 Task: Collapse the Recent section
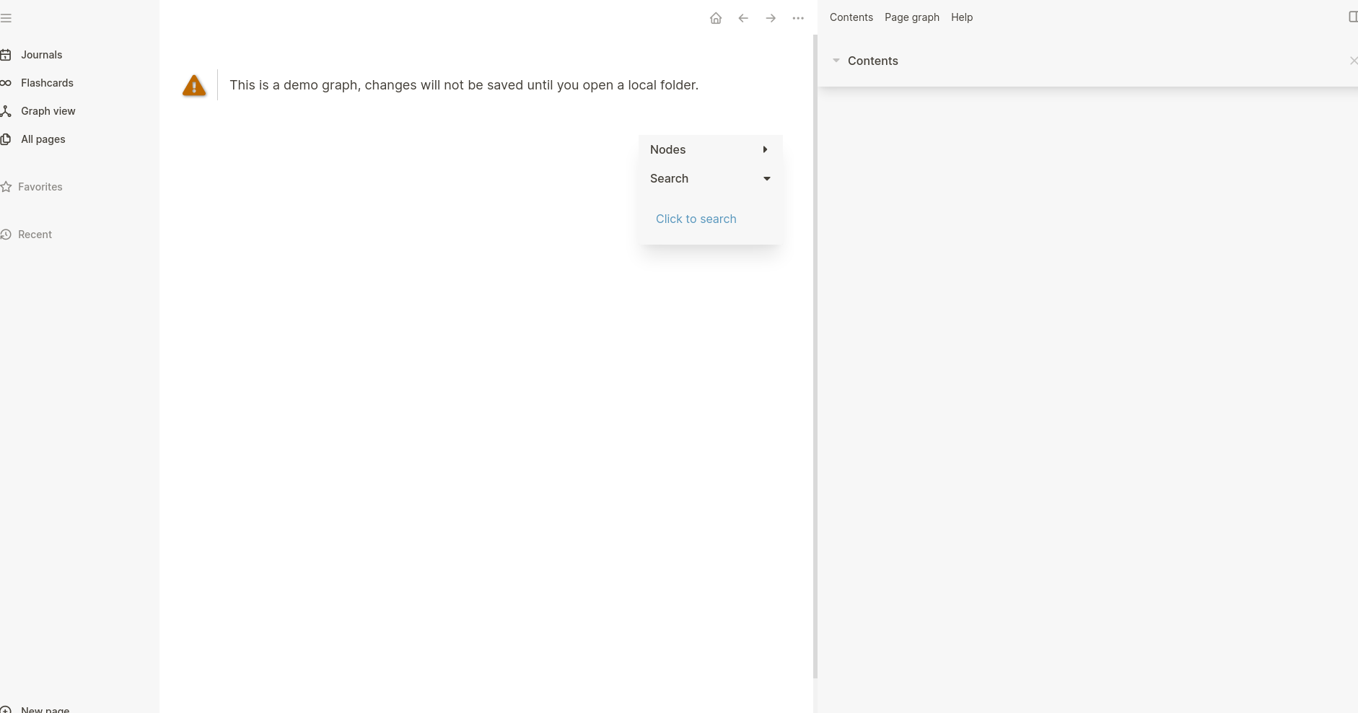[35, 234]
